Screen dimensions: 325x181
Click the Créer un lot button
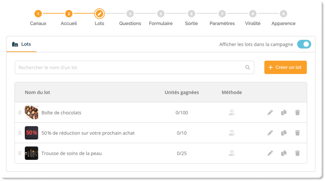285,67
